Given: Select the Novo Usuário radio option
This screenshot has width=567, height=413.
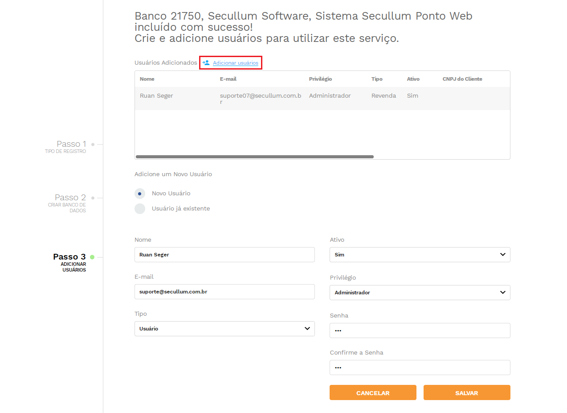Looking at the screenshot, I should [x=140, y=194].
